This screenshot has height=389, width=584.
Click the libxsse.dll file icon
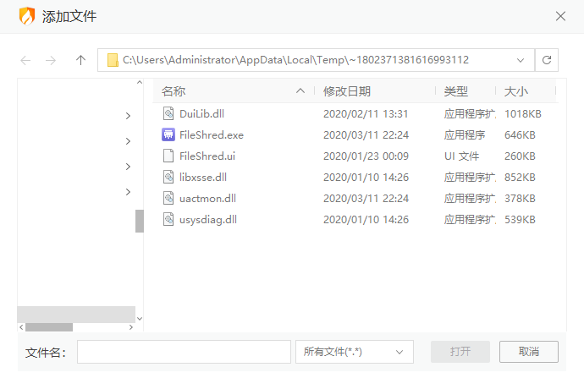point(168,178)
